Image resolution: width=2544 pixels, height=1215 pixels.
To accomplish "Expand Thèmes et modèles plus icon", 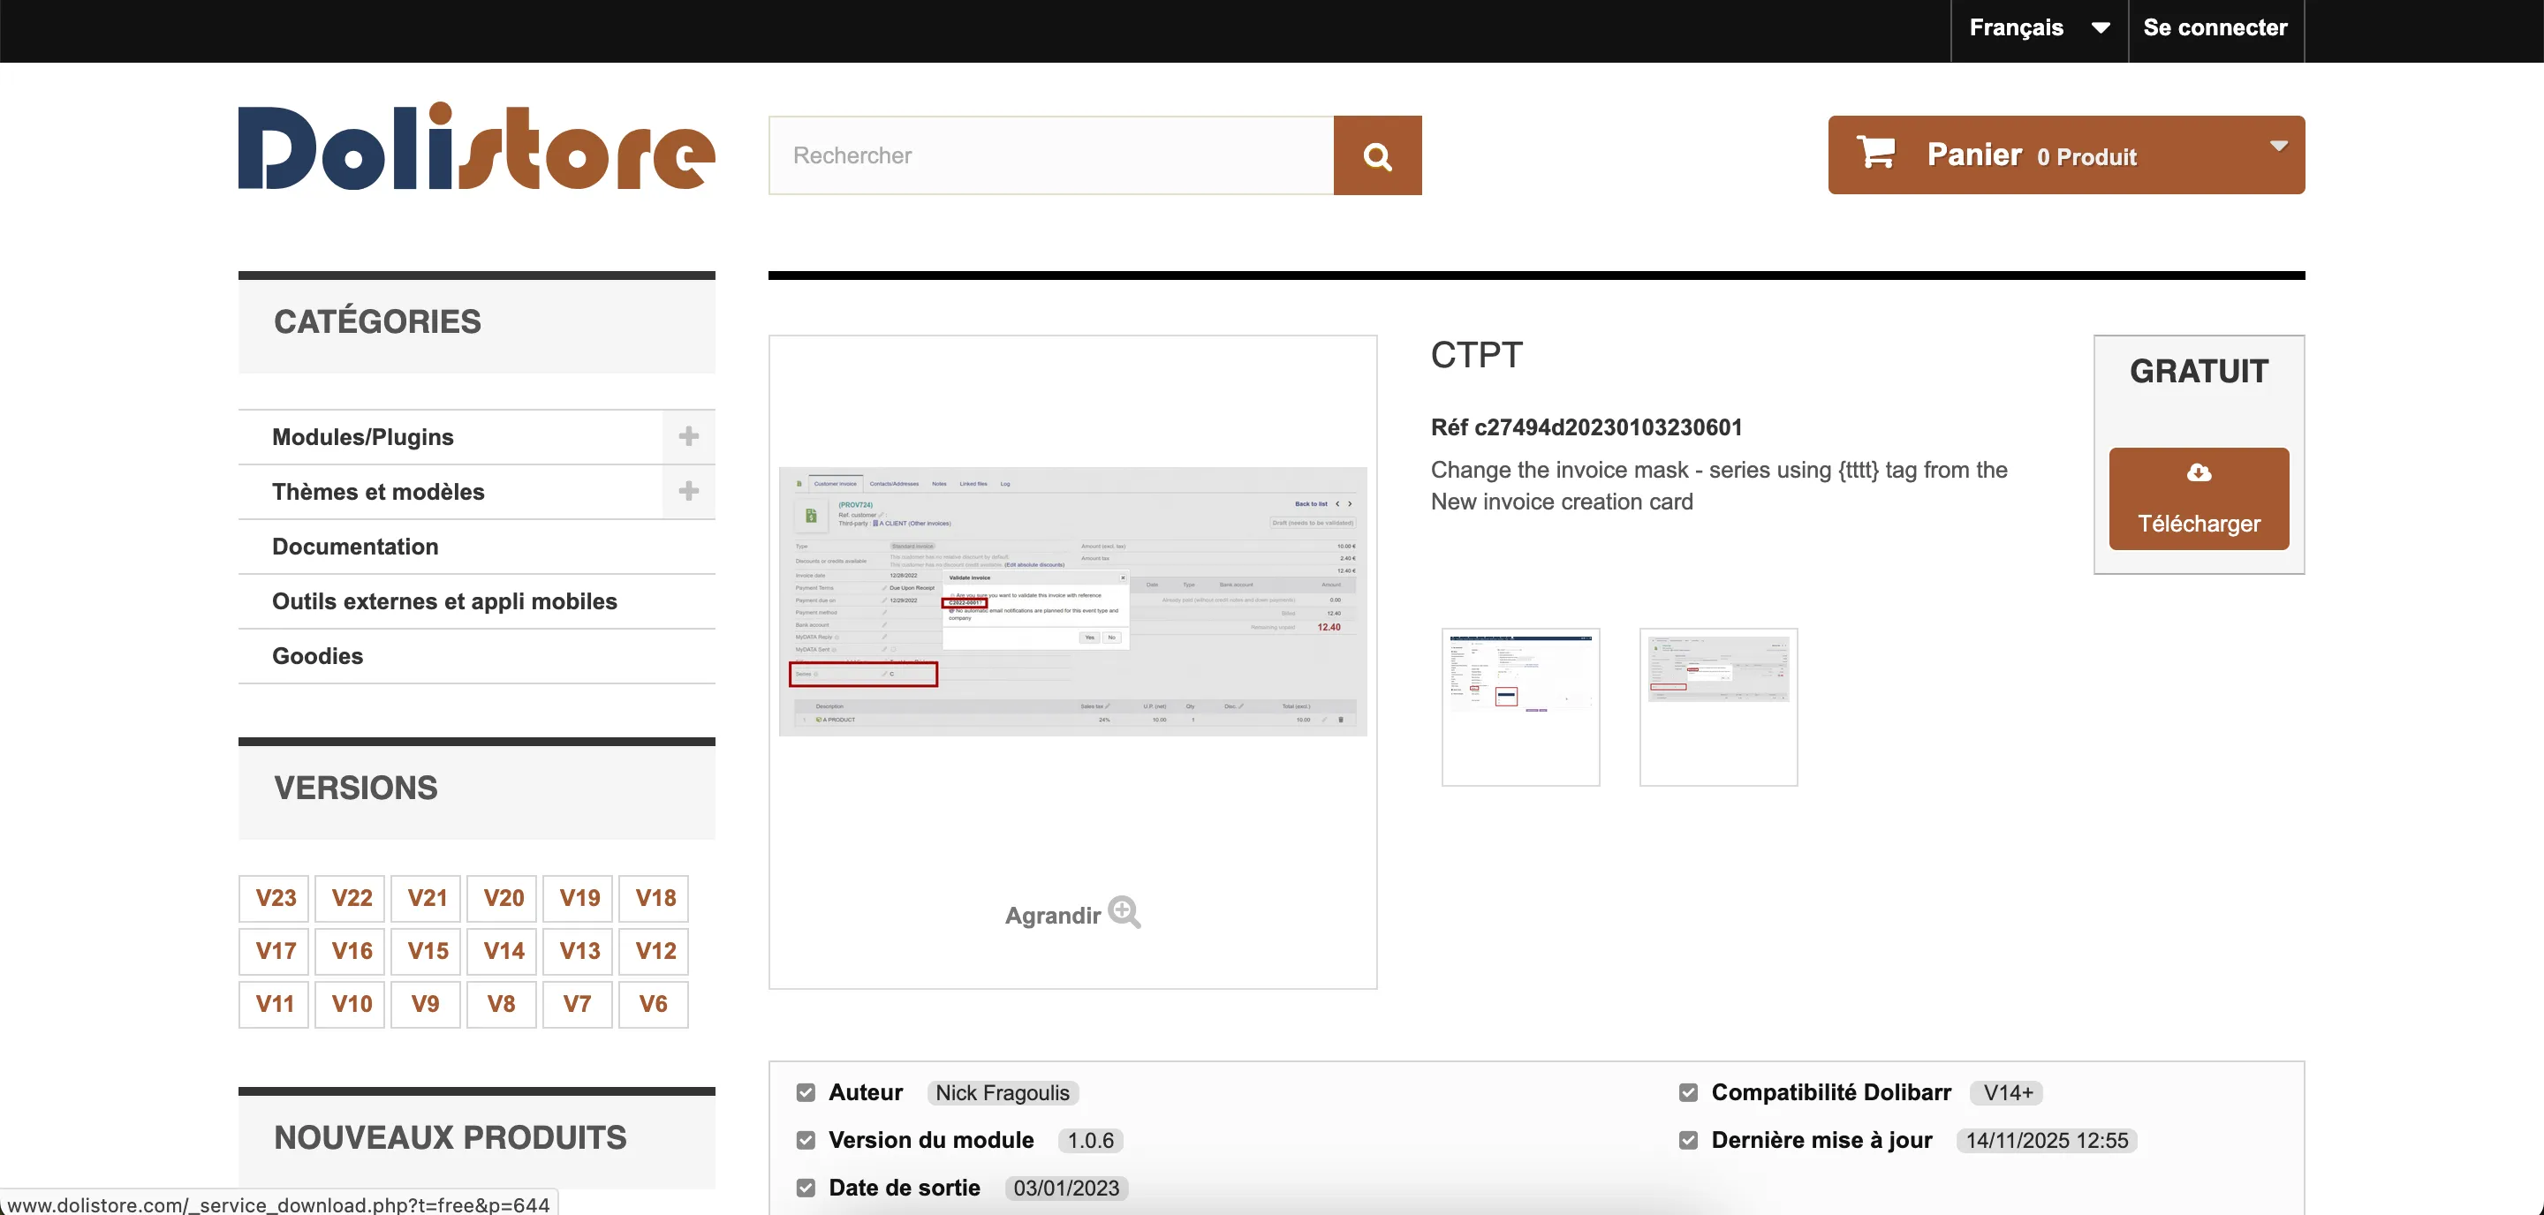I will (x=688, y=491).
